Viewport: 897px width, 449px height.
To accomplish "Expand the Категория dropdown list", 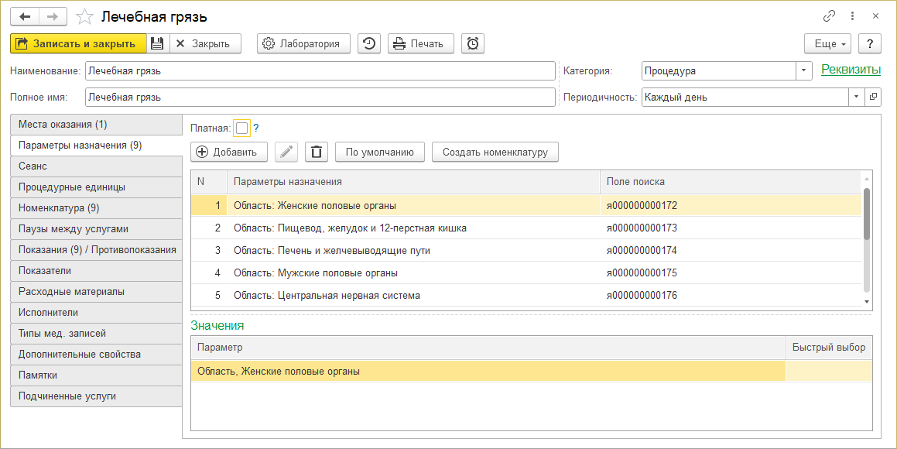I will pos(804,71).
